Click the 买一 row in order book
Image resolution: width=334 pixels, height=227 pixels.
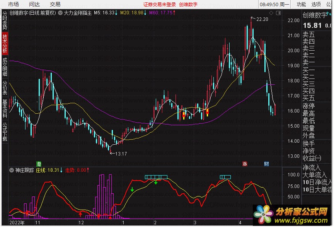308,70
